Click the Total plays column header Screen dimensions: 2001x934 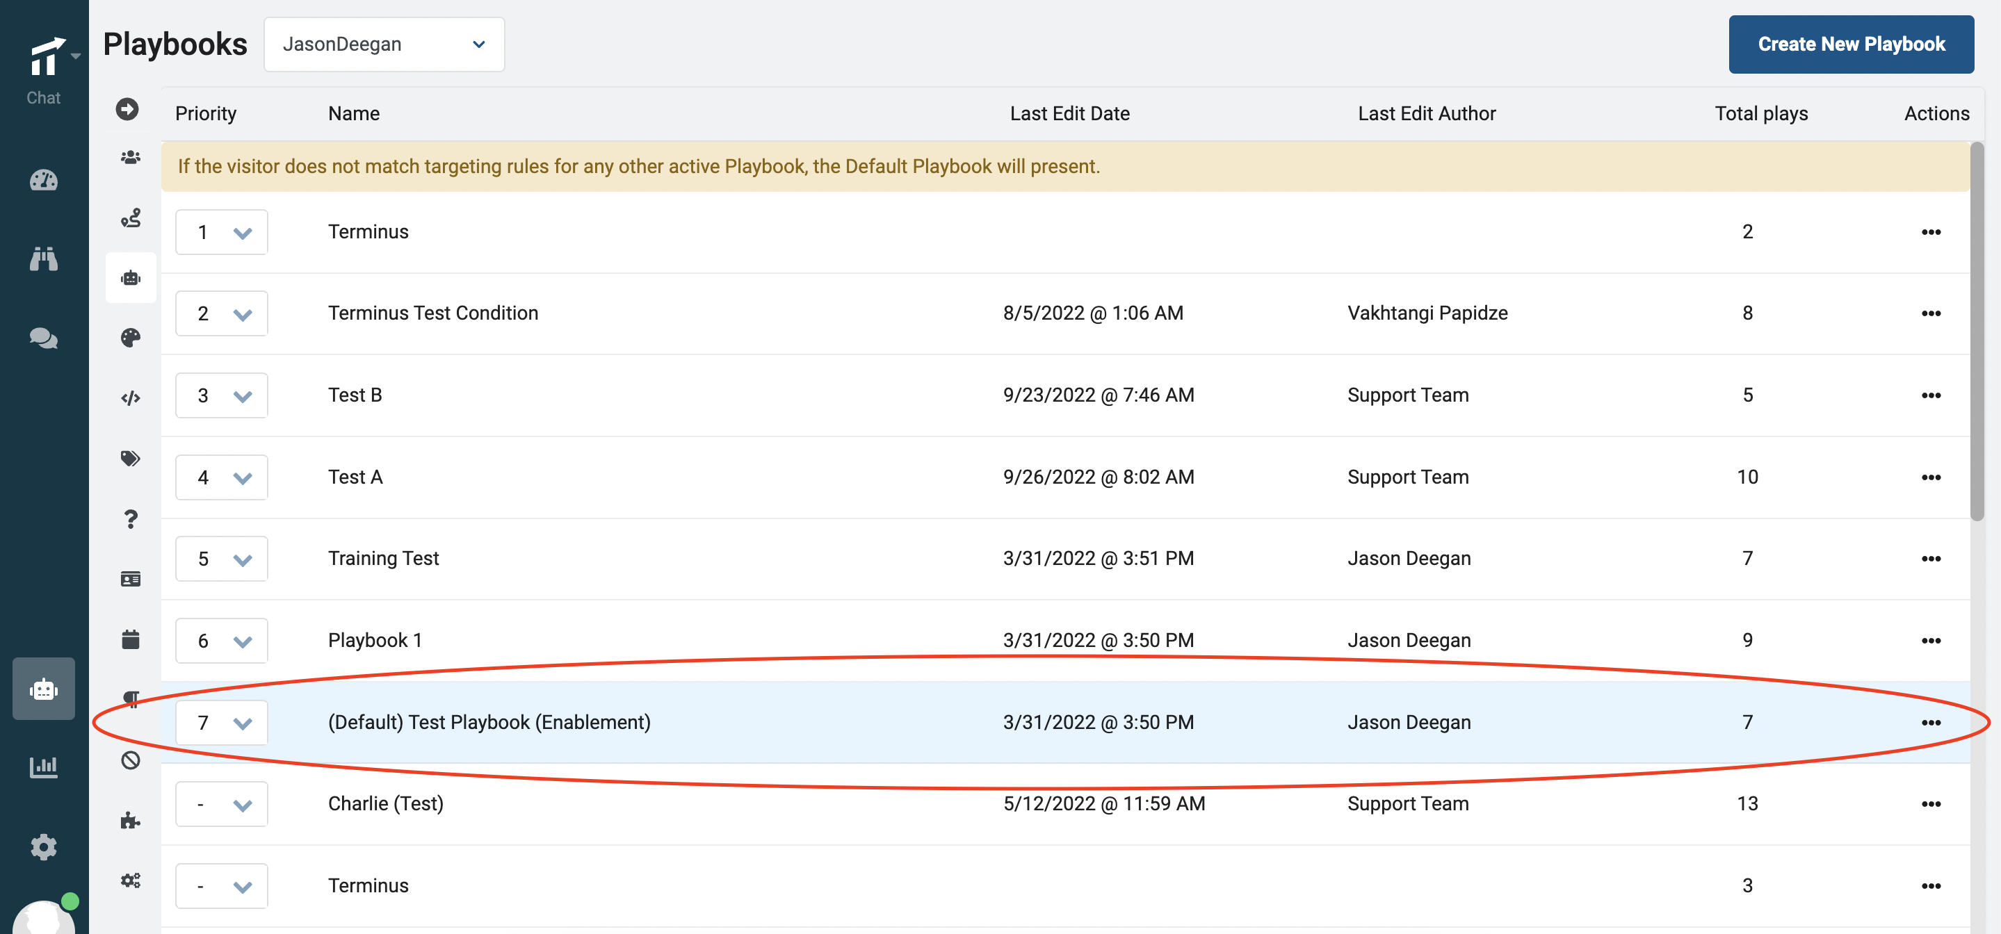[x=1761, y=113]
